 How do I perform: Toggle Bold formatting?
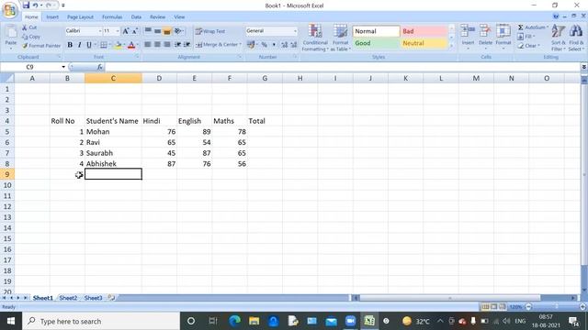[70, 45]
